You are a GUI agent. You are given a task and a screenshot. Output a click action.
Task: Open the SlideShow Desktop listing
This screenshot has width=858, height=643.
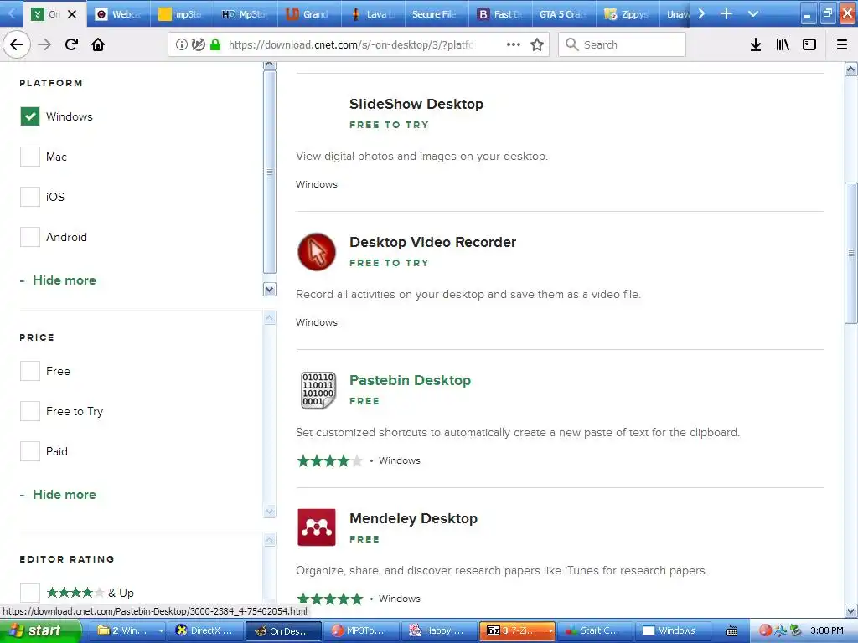pyautogui.click(x=416, y=104)
